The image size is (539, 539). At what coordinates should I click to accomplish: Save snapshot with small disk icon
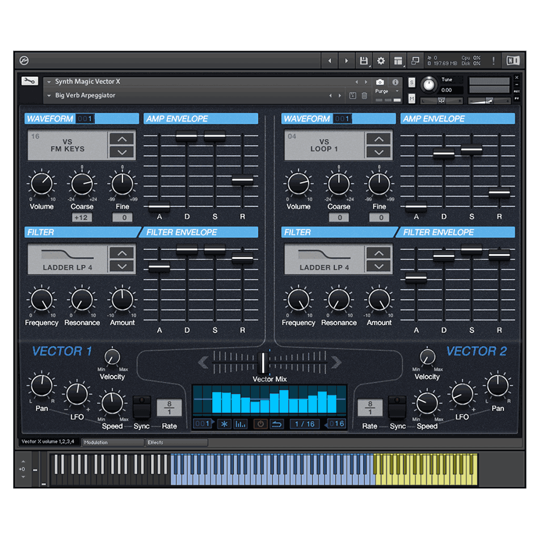click(x=353, y=95)
